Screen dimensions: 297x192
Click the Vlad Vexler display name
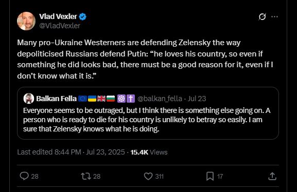[58, 16]
